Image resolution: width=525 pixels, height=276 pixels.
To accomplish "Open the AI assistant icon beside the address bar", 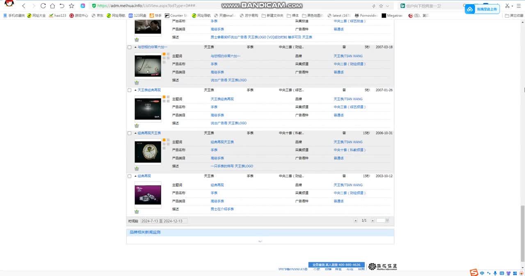I will (x=83, y=6).
